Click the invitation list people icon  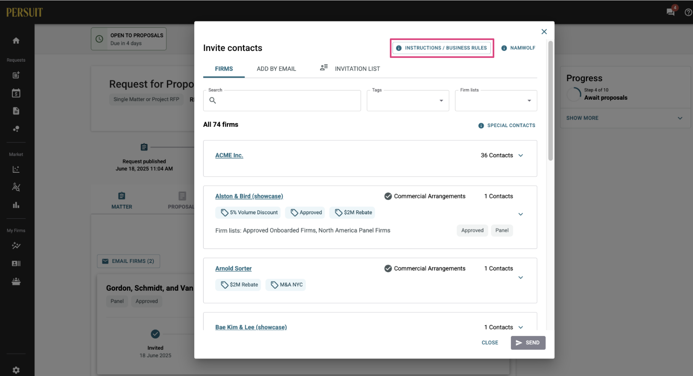click(324, 67)
